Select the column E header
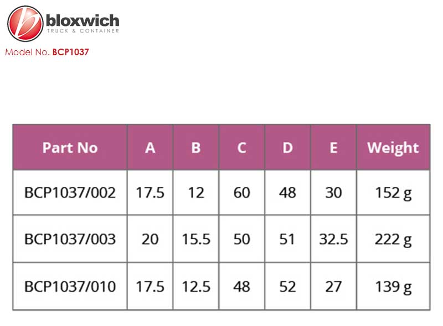Screen dimensions: 443x326 coord(333,147)
